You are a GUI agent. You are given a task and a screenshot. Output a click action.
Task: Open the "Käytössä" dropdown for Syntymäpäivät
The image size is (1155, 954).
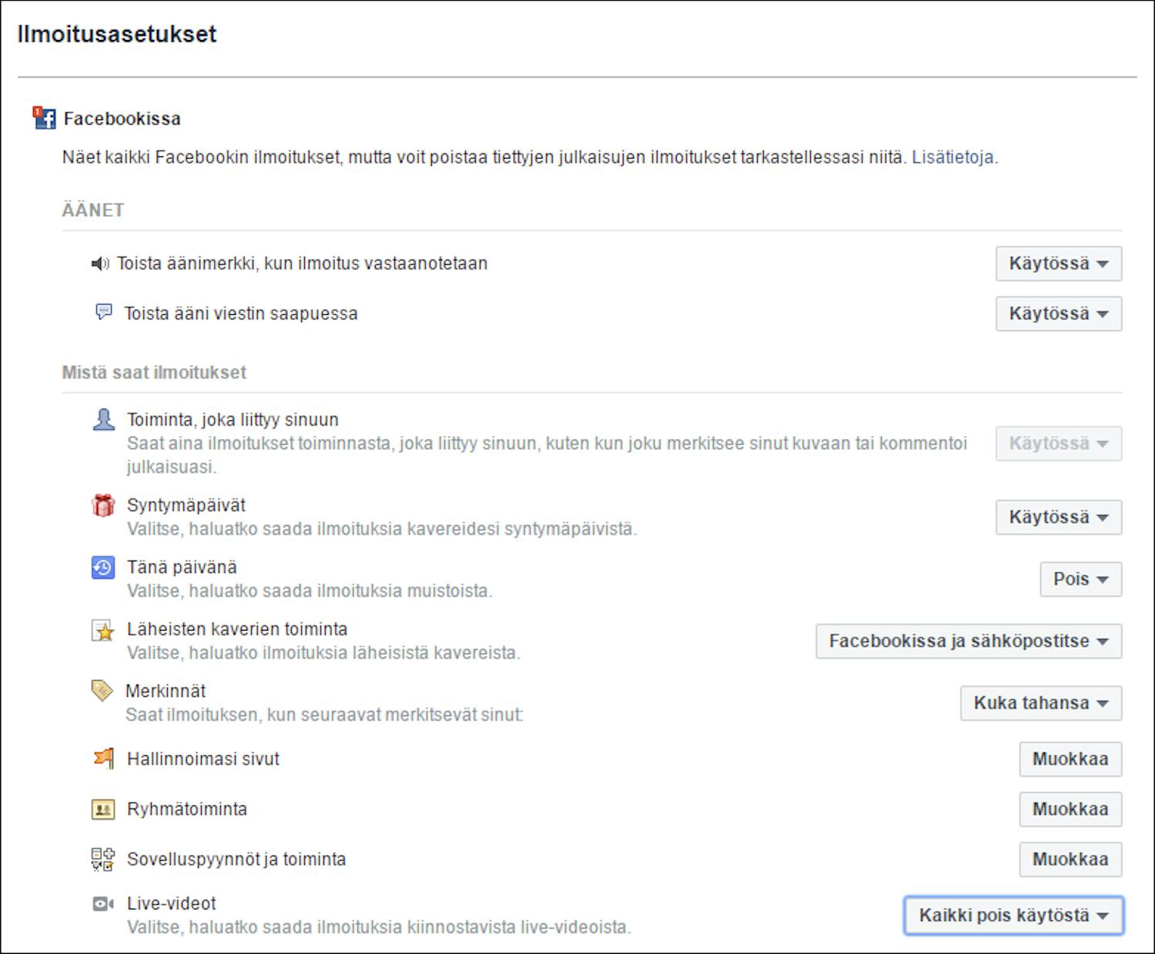(x=1058, y=517)
